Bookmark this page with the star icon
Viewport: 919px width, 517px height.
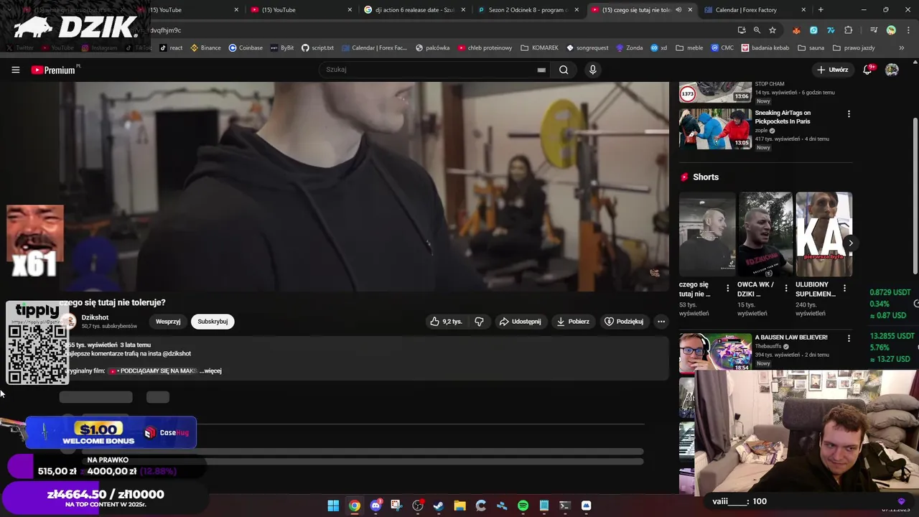773,30
